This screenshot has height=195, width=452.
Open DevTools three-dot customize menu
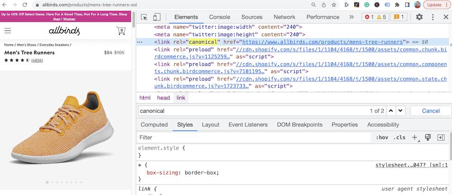(433, 17)
